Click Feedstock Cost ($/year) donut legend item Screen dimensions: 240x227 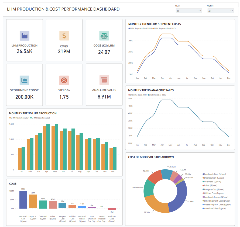point(214,174)
